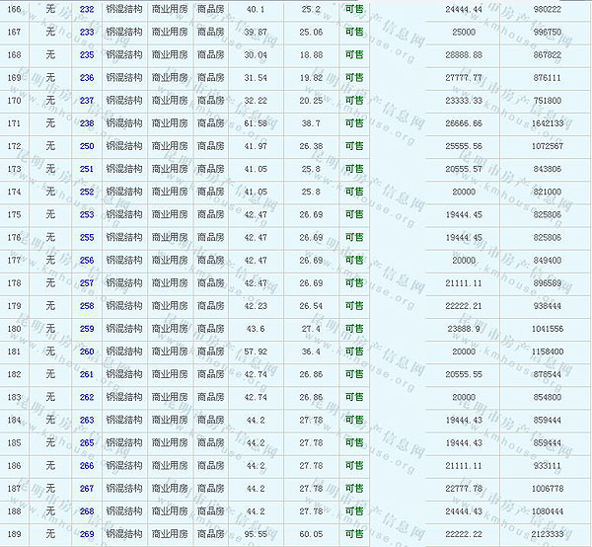Screen dimensions: 592x547
Task: Click room number 238 link
Action: (x=87, y=123)
